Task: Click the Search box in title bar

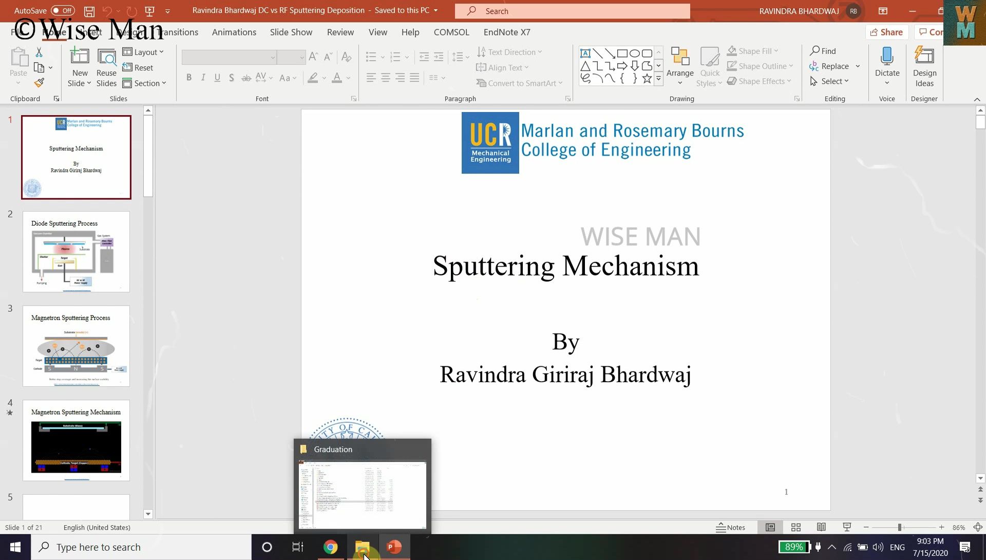Action: tap(572, 11)
